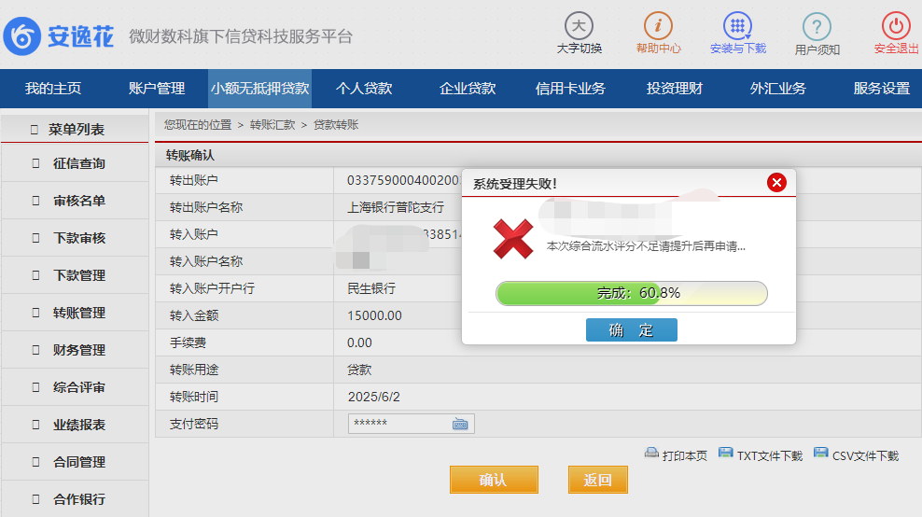Open 综合评审 in the sidebar
Screen dimensions: 922x517
(x=75, y=387)
